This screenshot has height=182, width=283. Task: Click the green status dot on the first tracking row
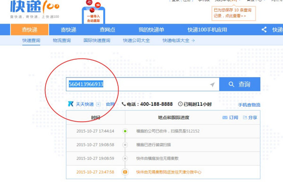point(125,131)
